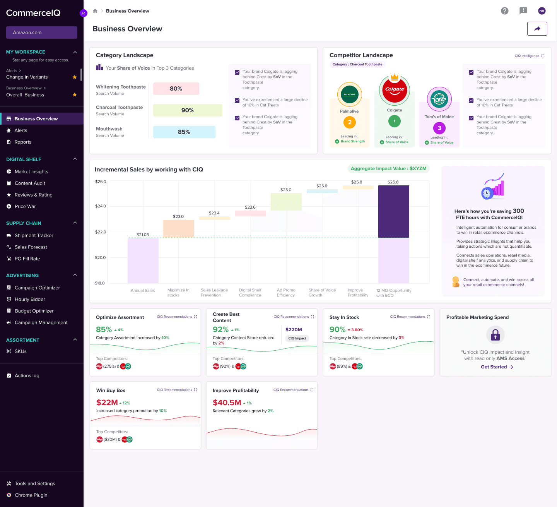Screen dimensions: 557x507
Task: Open the NB user profile avatar
Action: pos(542,11)
